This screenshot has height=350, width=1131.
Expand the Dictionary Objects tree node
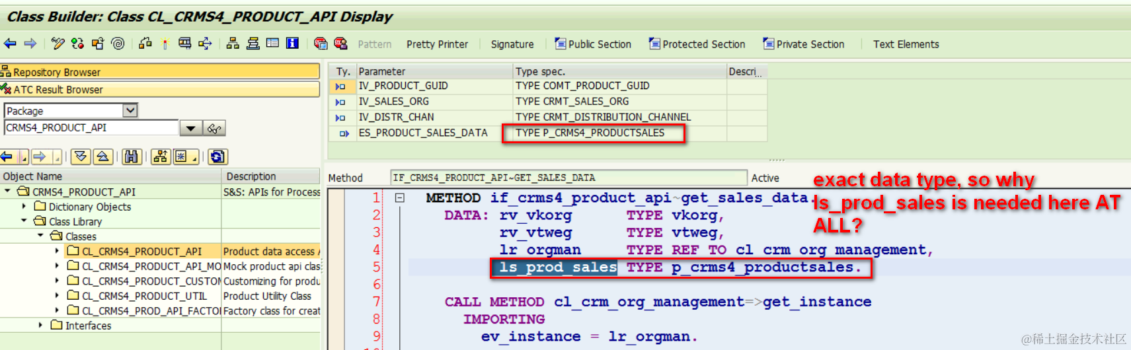click(24, 207)
